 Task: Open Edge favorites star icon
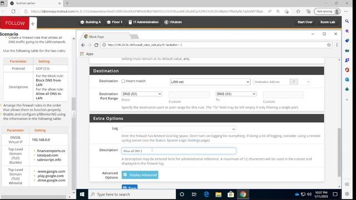click(298, 11)
